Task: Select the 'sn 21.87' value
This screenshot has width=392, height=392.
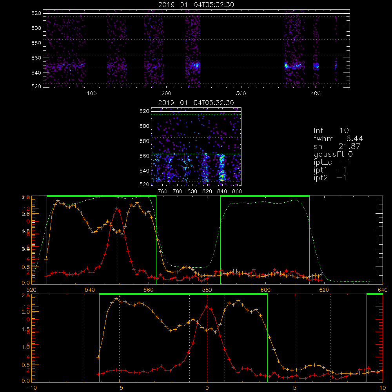Action: (337, 146)
